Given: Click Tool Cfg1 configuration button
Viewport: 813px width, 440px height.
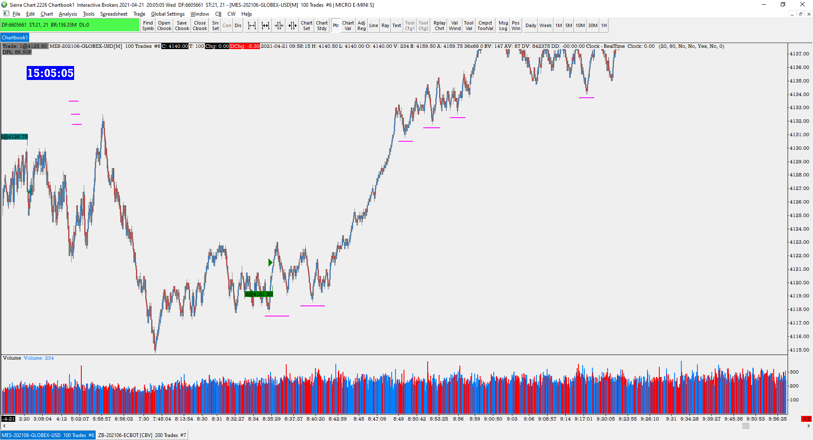Looking at the screenshot, I should click(410, 25).
